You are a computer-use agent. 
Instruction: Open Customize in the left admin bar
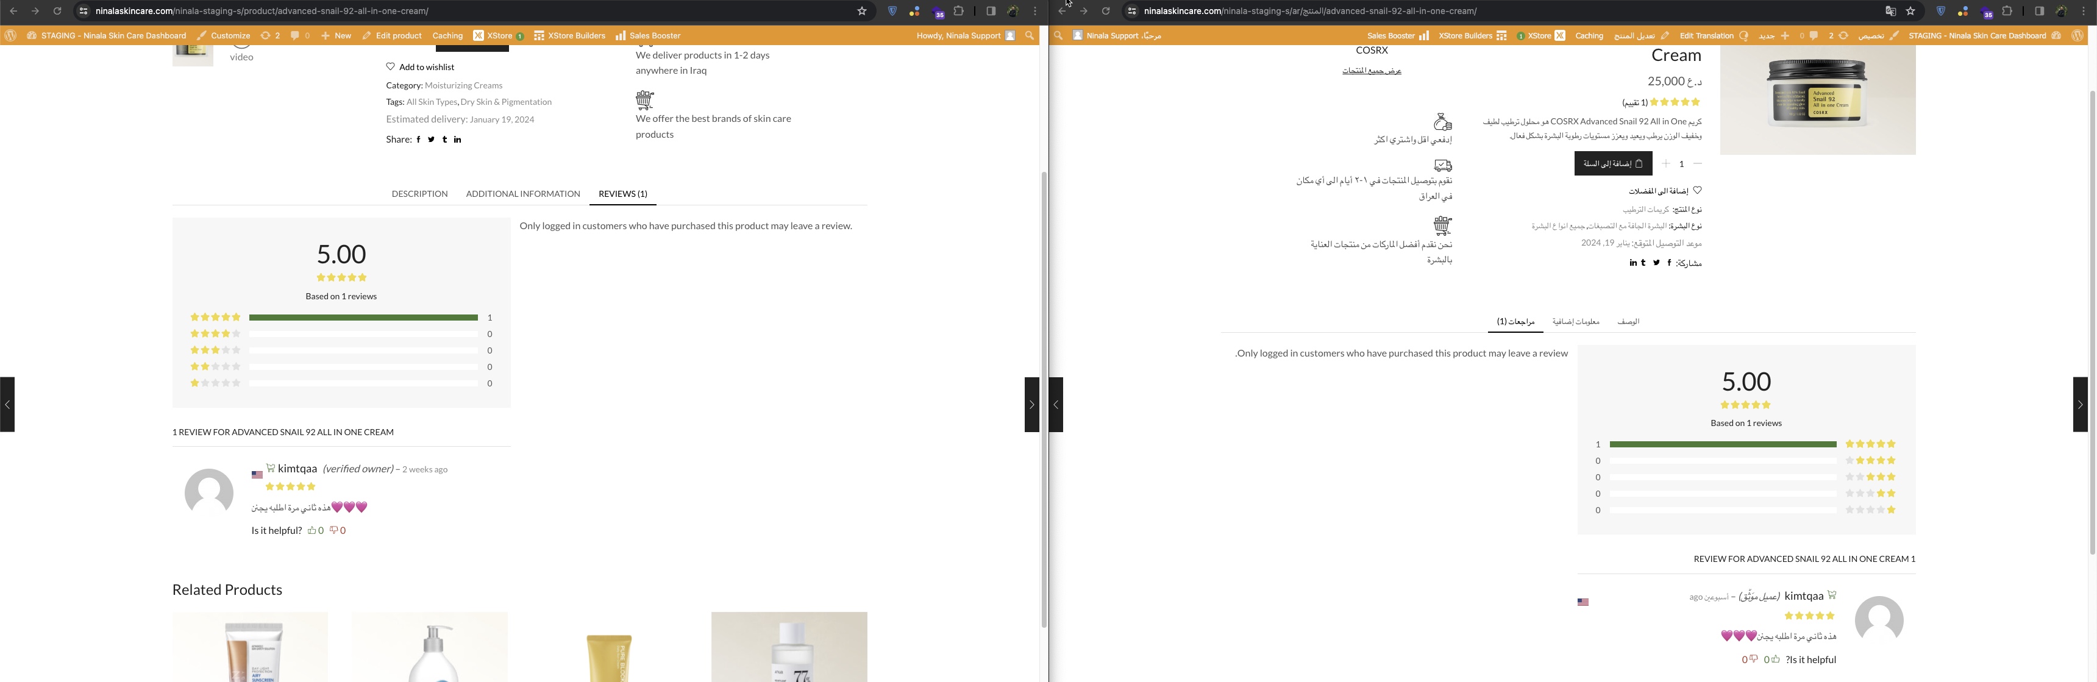point(223,36)
